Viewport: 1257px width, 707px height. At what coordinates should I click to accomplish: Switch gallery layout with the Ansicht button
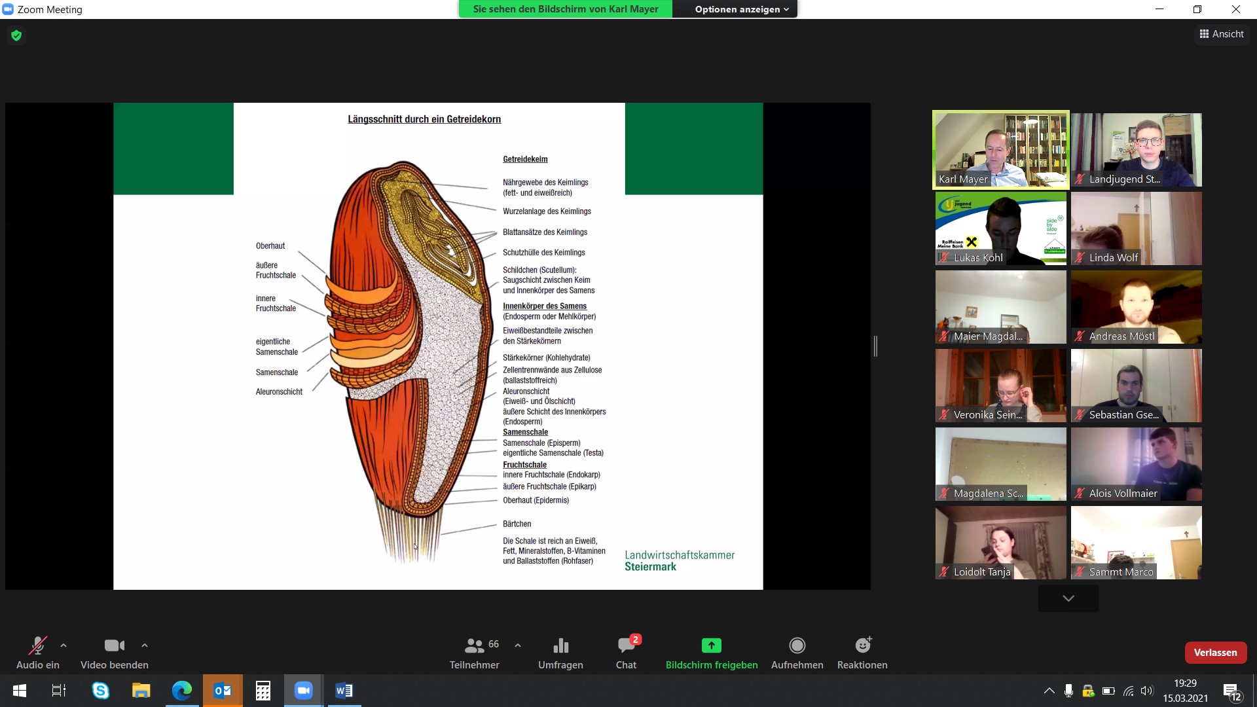pos(1221,34)
